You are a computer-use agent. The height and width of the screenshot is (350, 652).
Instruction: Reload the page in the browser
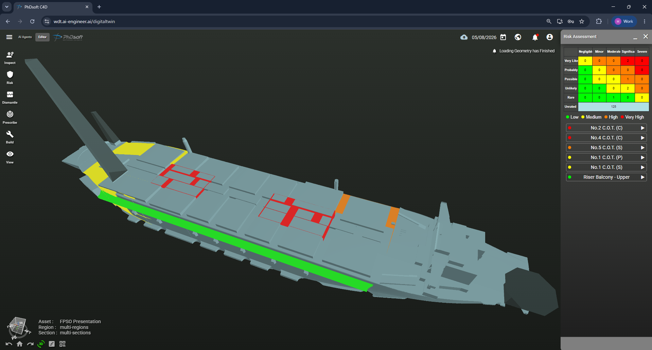pyautogui.click(x=32, y=21)
